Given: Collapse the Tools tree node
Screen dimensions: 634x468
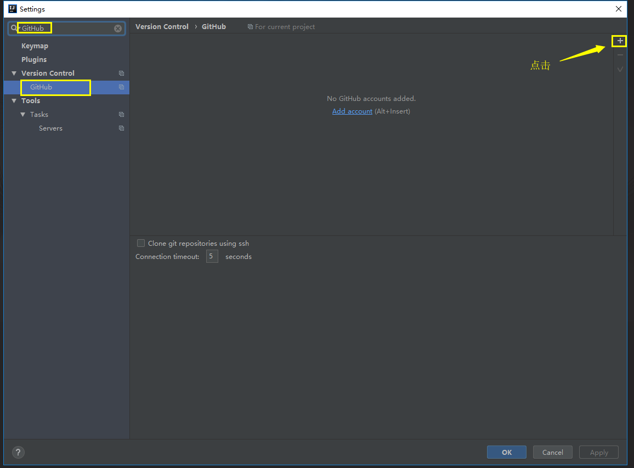Looking at the screenshot, I should pyautogui.click(x=14, y=101).
